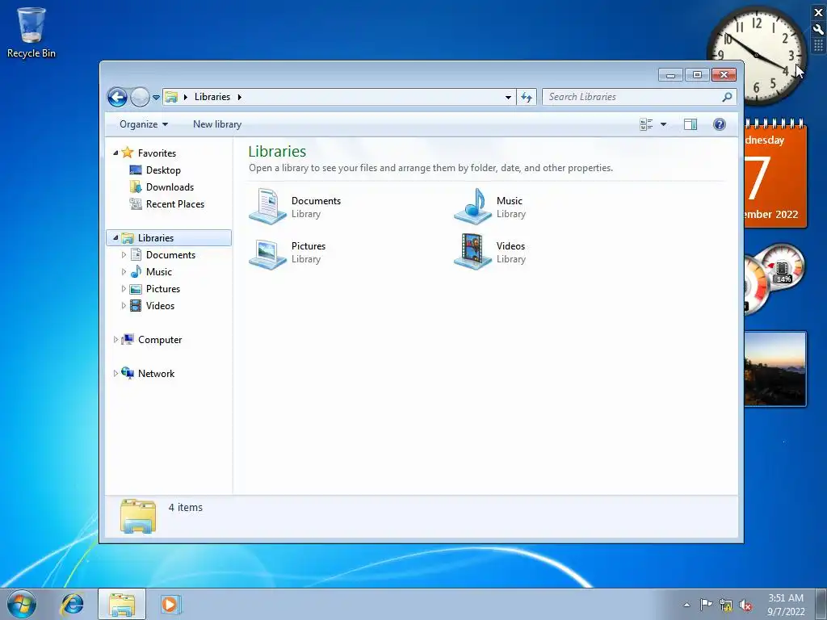
Task: Click the Show desktop button
Action: pos(821,604)
